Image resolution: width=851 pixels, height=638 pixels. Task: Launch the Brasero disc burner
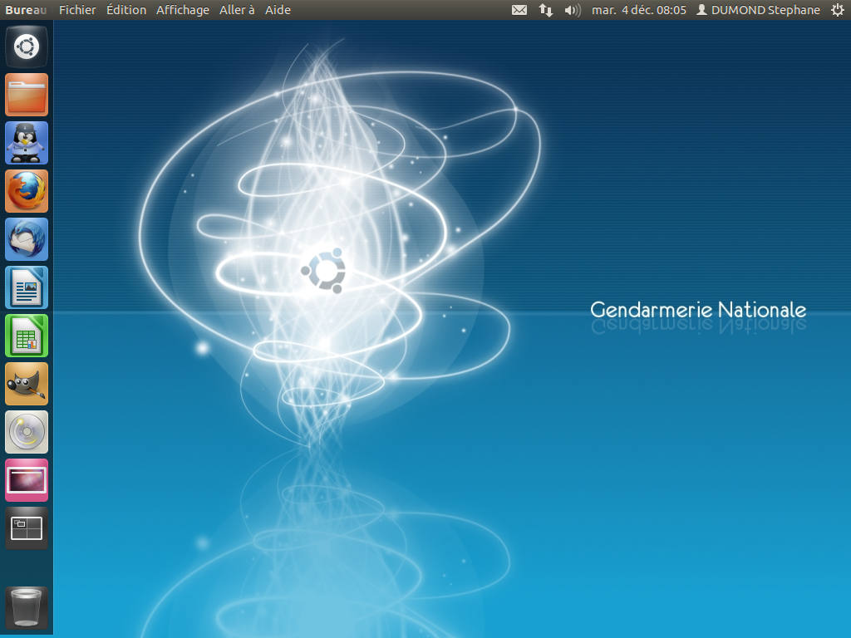tap(26, 432)
